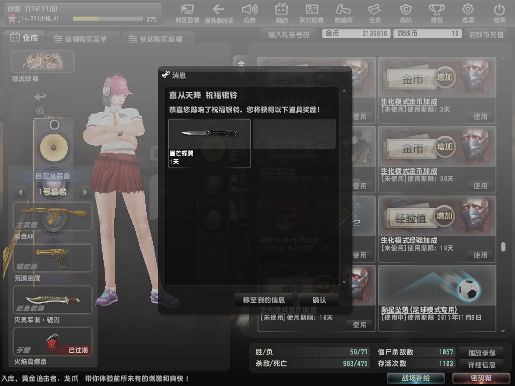Open the 制造所 crafting icon

click(344, 14)
